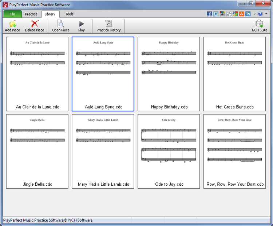Image resolution: width=273 pixels, height=226 pixels.
Task: Click the Delete Piece red X icon
Action: pyautogui.click(x=35, y=24)
